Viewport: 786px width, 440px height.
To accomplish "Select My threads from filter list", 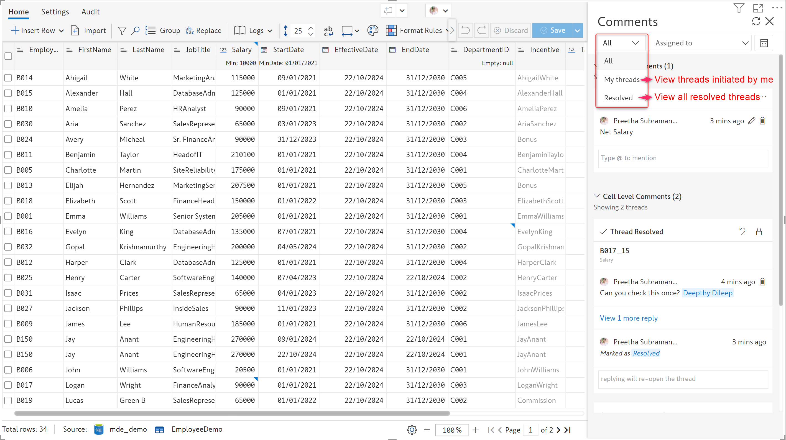I will point(622,80).
